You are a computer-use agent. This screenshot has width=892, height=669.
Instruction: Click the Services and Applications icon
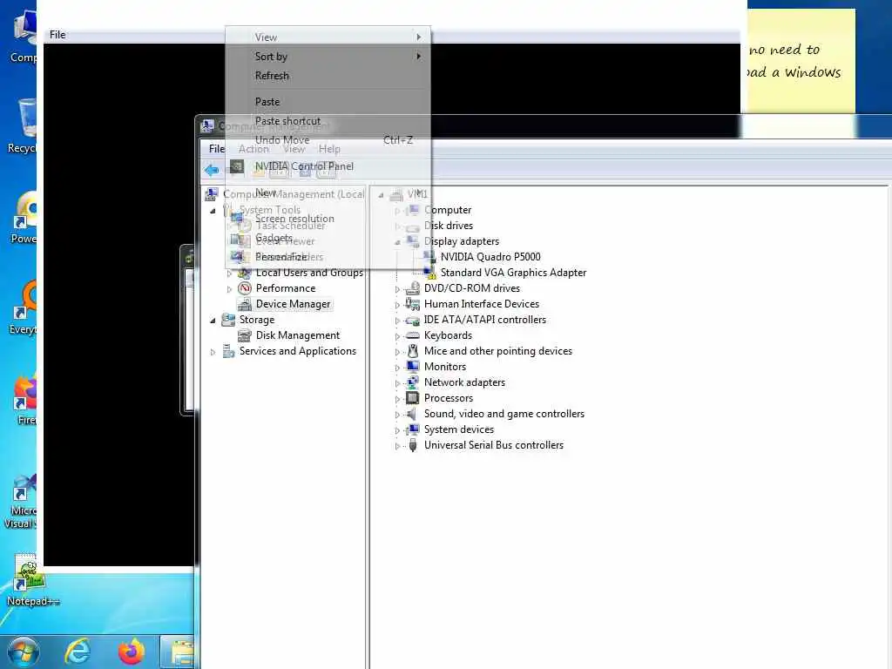(x=228, y=351)
